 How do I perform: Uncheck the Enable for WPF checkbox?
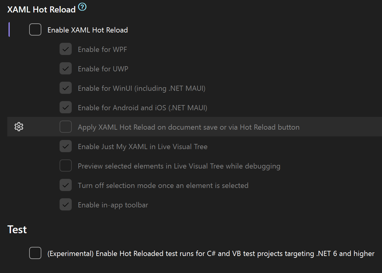tap(66, 49)
